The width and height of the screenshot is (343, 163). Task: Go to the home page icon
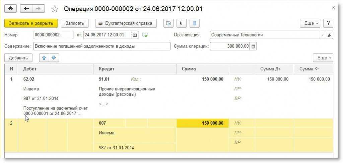click(x=11, y=8)
